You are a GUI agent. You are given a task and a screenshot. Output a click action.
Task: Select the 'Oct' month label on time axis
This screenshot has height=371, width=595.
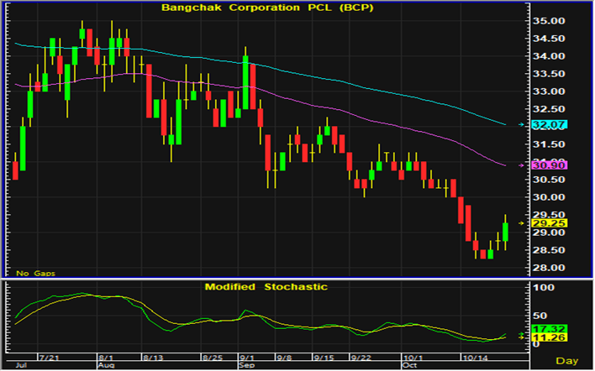[x=410, y=366]
